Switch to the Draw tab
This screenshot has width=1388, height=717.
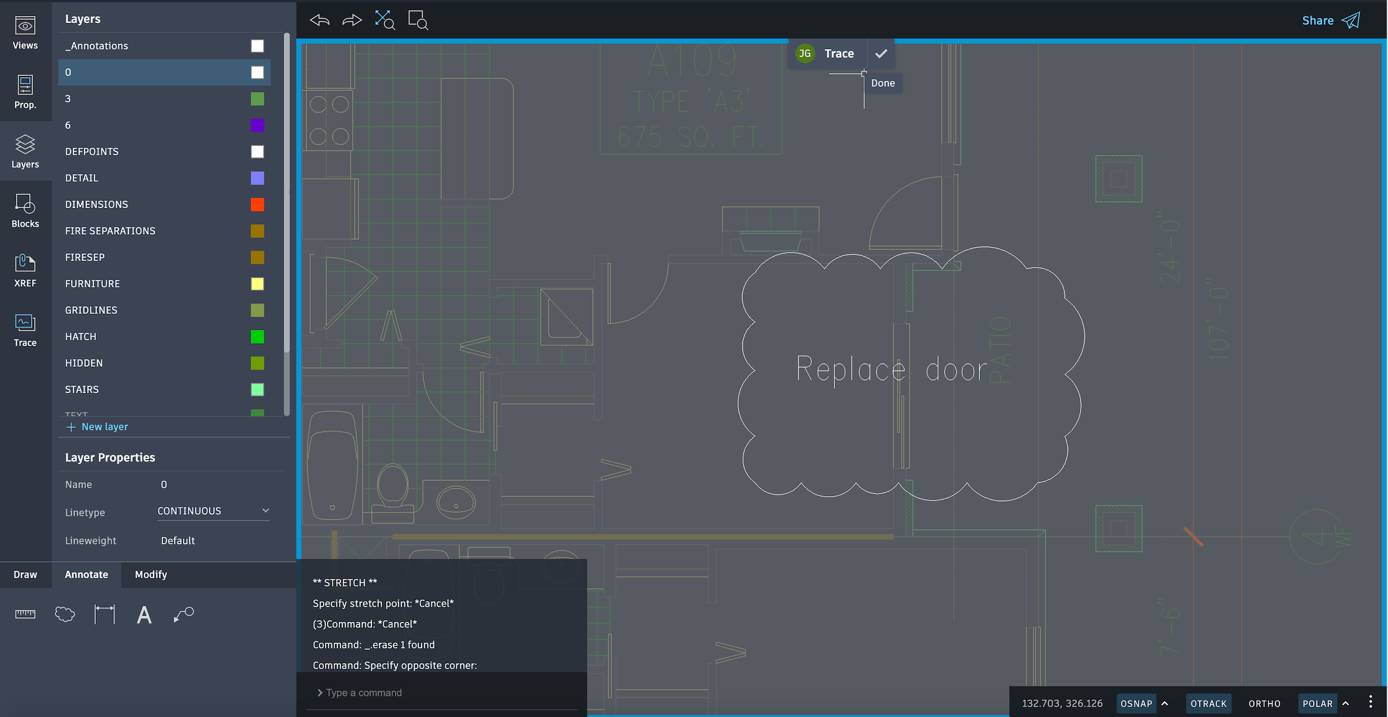tap(25, 574)
